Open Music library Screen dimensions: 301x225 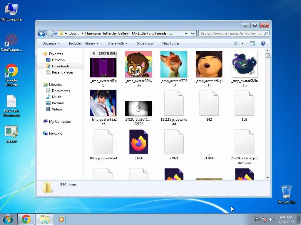[57, 97]
